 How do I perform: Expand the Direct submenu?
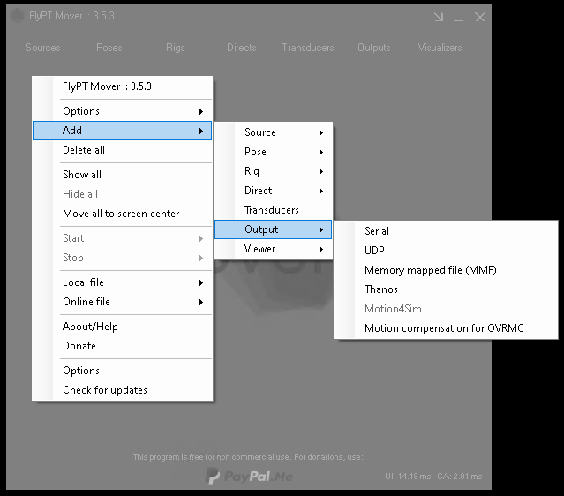(x=273, y=191)
